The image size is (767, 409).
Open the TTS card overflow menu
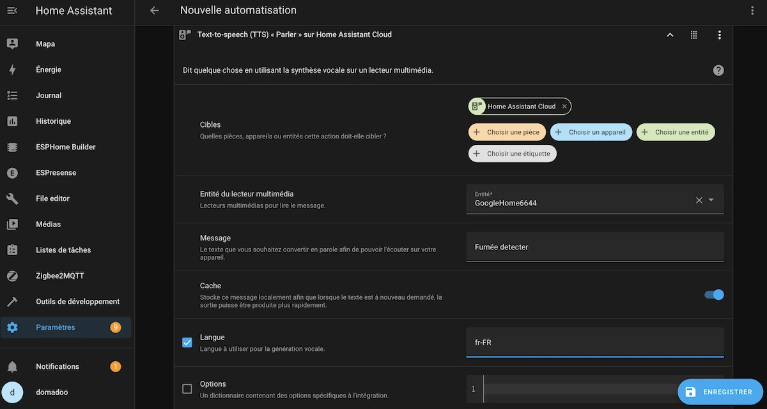719,34
